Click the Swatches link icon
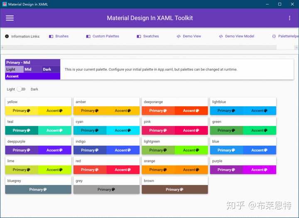The height and width of the screenshot is (218, 299). click(139, 36)
